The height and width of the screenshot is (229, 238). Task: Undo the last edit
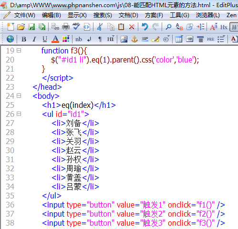(x=145, y=27)
